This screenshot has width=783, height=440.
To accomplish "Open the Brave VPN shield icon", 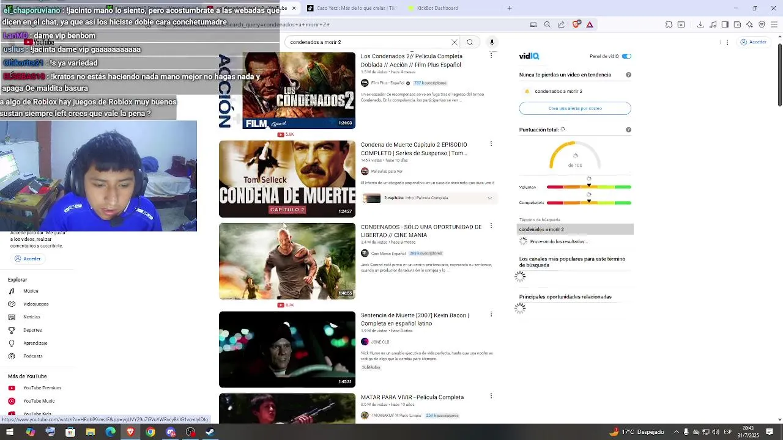I will (762, 24).
